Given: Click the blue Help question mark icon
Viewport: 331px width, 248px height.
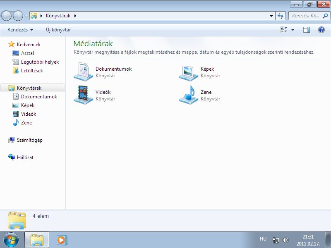Looking at the screenshot, I should (x=321, y=30).
